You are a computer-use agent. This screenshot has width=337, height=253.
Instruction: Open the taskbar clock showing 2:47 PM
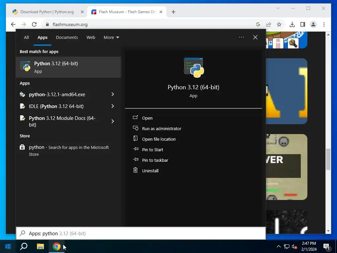tap(309, 246)
